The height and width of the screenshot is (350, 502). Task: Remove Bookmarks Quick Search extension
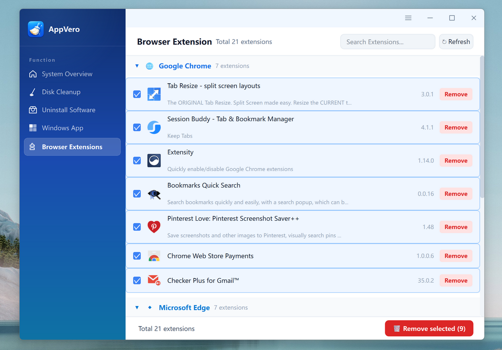(x=456, y=194)
